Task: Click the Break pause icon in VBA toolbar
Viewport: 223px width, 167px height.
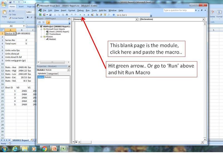Action: 84,15
